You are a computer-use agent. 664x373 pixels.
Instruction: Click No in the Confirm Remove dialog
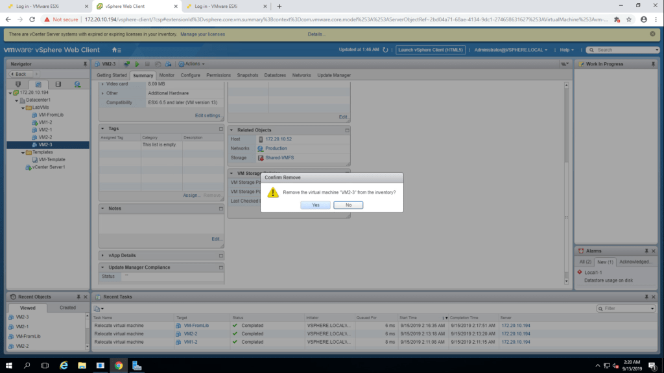point(348,205)
